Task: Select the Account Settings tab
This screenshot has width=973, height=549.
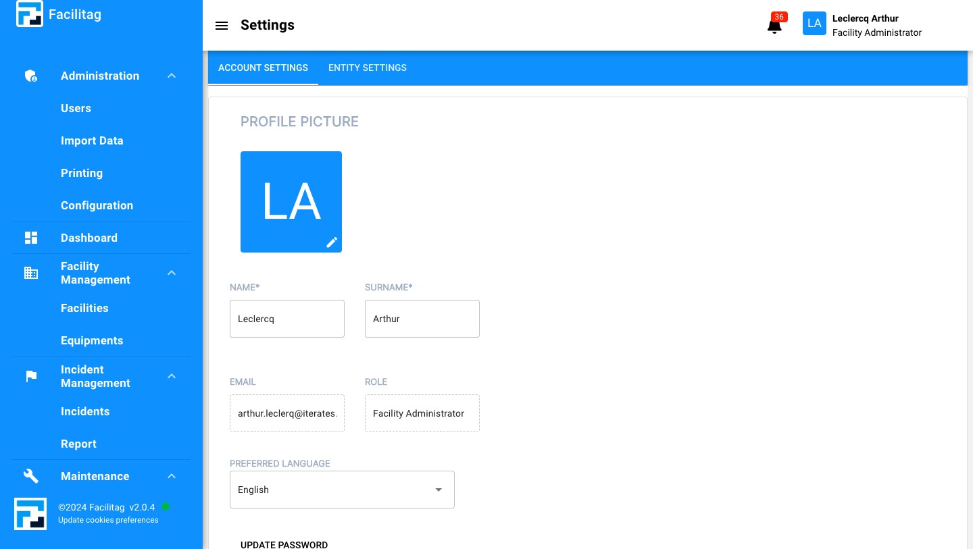Action: pos(263,68)
